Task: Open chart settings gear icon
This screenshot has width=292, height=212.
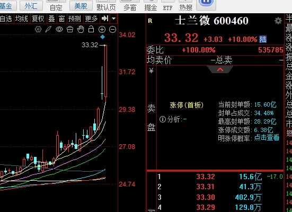Action: tap(38, 30)
